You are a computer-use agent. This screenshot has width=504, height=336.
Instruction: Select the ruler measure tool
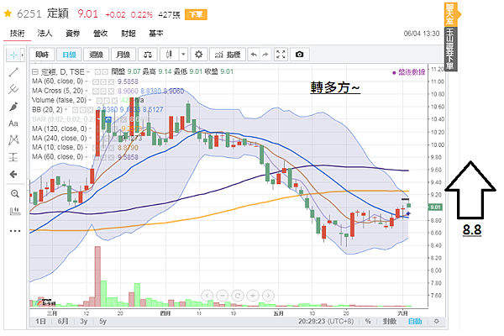tap(14, 211)
